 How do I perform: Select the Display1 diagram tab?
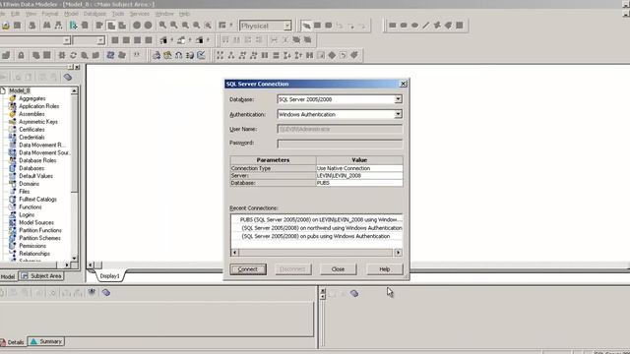pyautogui.click(x=109, y=275)
